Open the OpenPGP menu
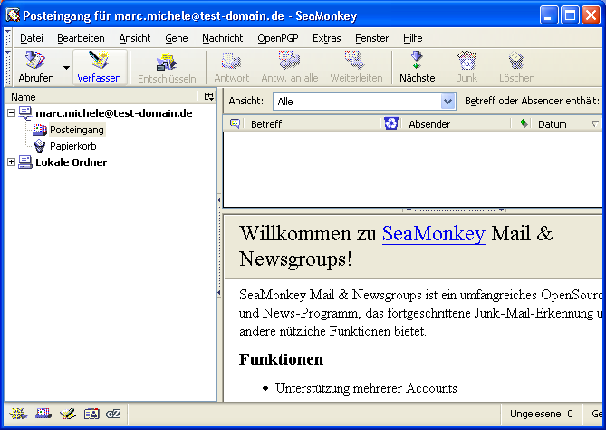Viewport: 606px width, 430px height. tap(278, 38)
